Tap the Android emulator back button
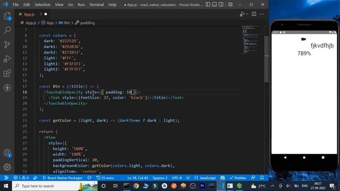The width and height of the screenshot is (340, 191). [285, 158]
